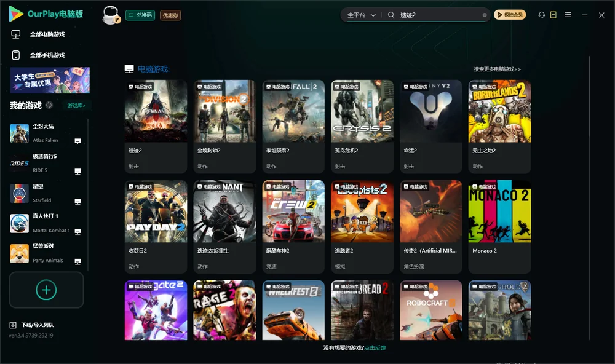Open the 极速会员 membership button
This screenshot has height=364, width=615.
(x=509, y=15)
